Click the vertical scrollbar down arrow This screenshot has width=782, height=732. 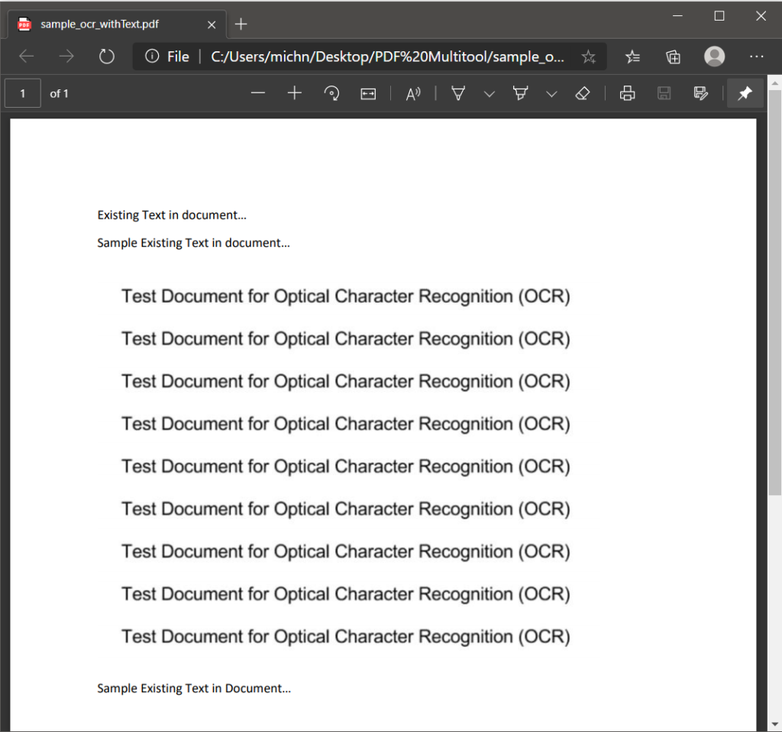(x=774, y=725)
